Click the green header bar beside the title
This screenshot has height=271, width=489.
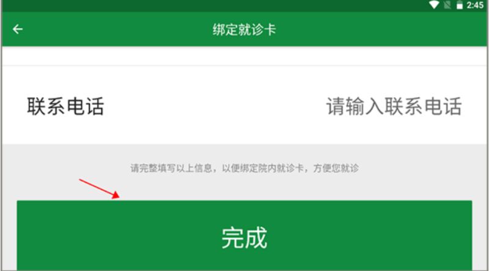click(x=374, y=29)
